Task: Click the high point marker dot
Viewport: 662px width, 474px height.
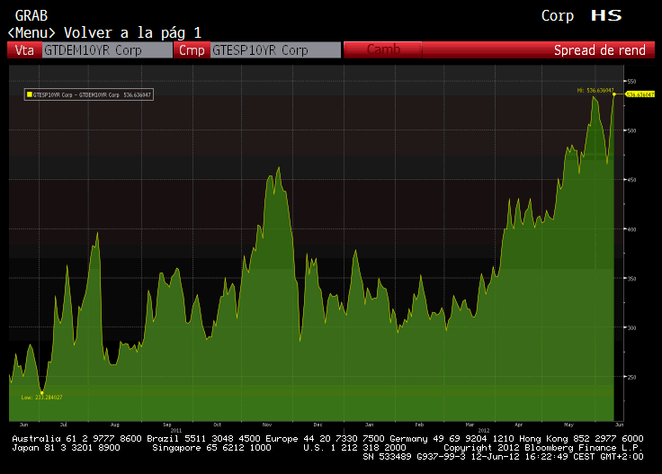Action: pos(614,94)
